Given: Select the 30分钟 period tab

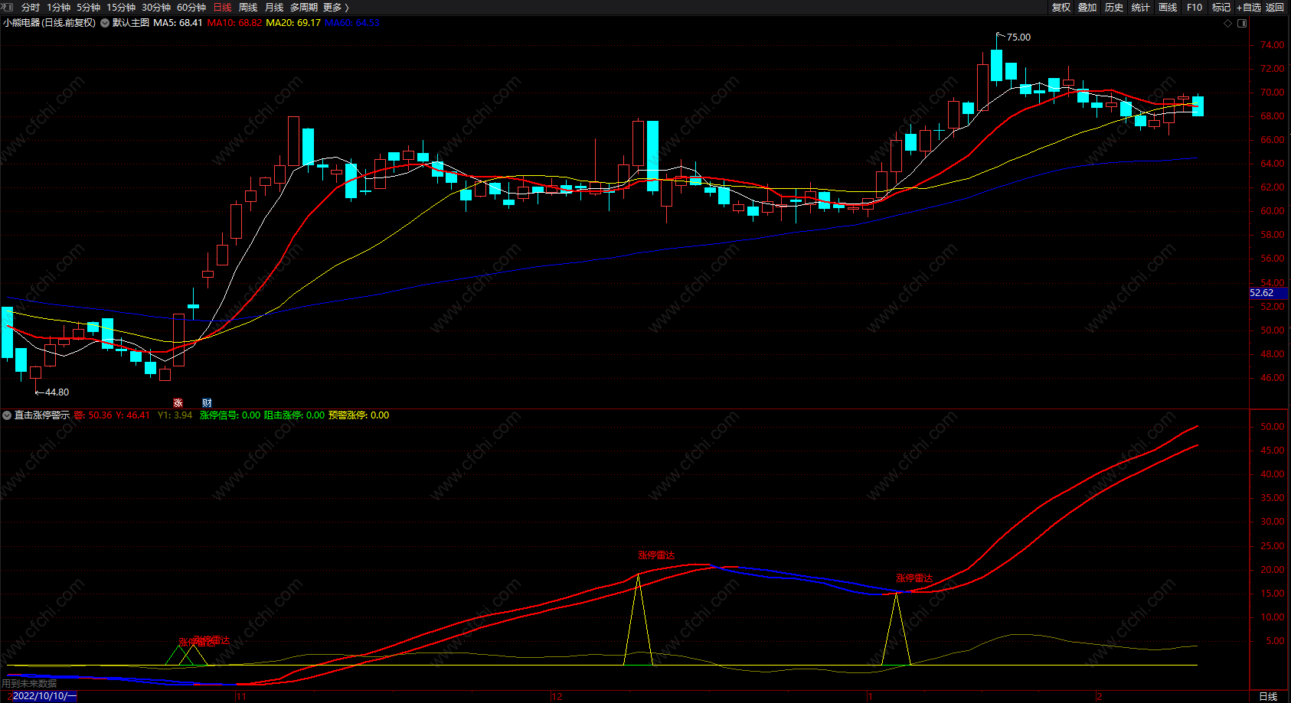Looking at the screenshot, I should pyautogui.click(x=156, y=8).
